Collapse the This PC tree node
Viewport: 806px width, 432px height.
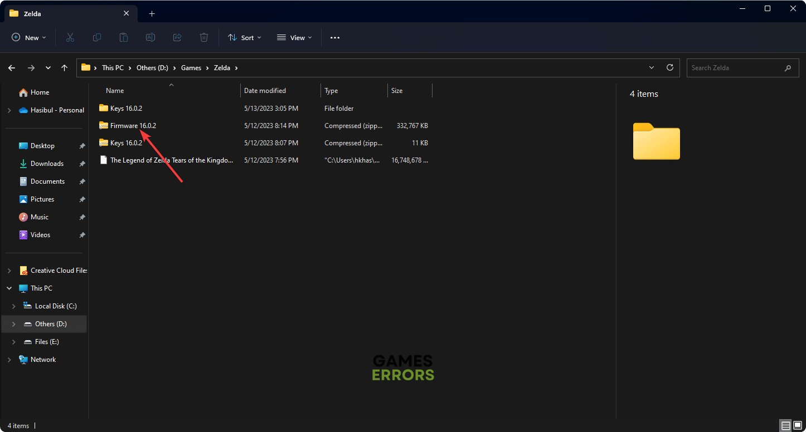(9, 288)
